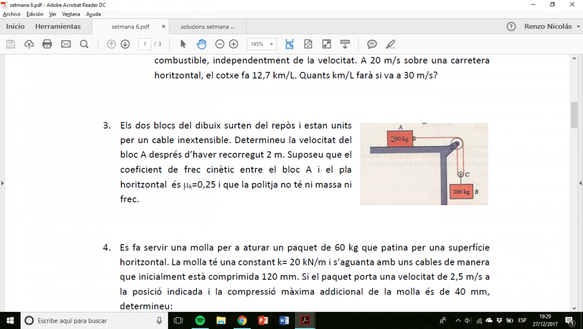Send file by email envelope icon
Viewport: 583px width, 329px height.
pyautogui.click(x=66, y=44)
